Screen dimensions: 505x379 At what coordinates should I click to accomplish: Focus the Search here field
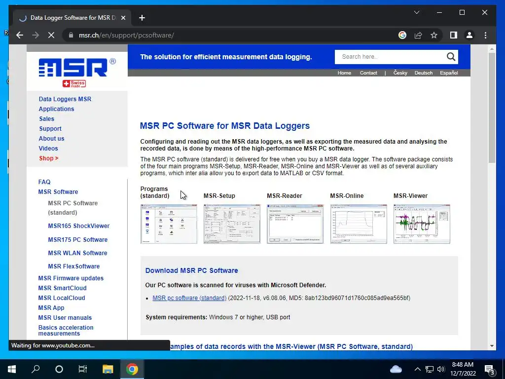pos(390,57)
